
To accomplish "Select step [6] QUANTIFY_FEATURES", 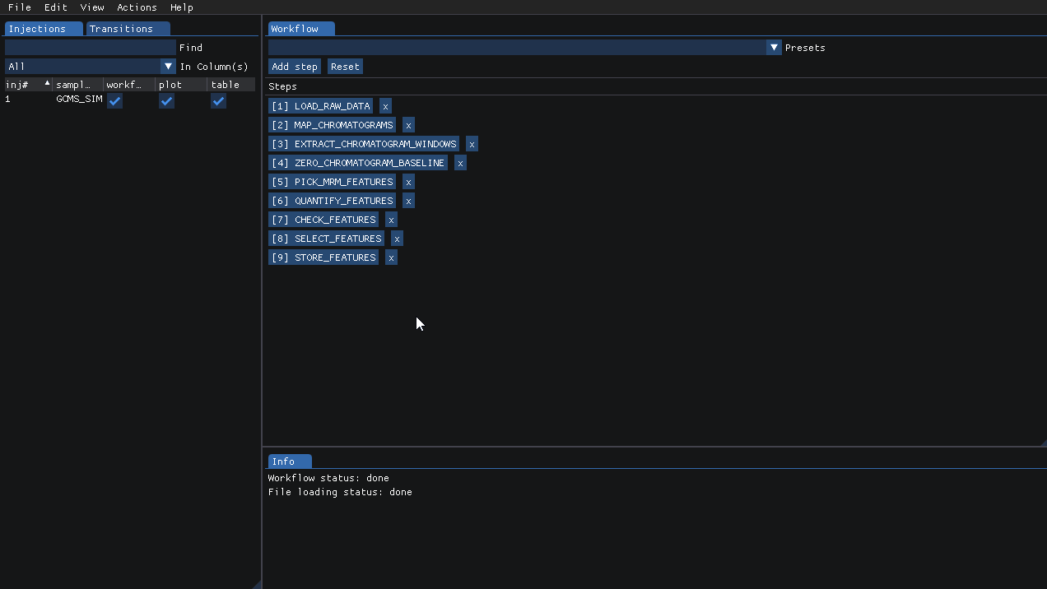I will [333, 201].
